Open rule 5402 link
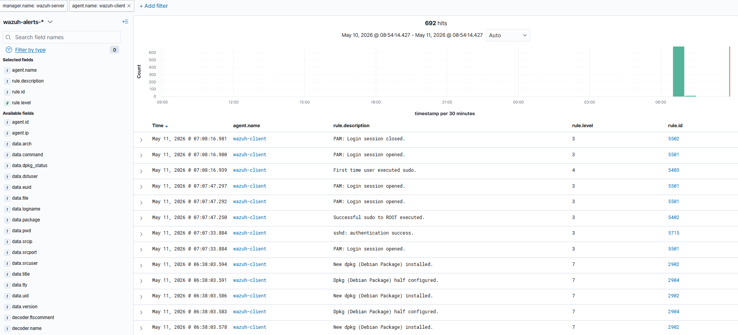 tap(674, 218)
